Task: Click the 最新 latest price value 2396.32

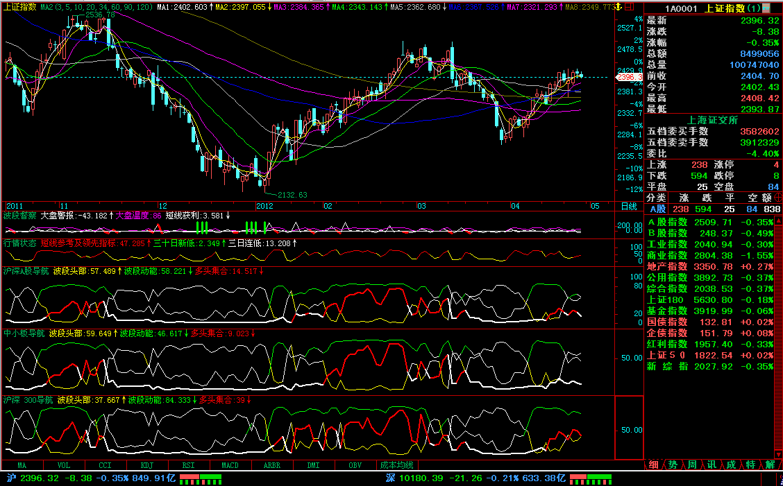Action: pos(759,21)
